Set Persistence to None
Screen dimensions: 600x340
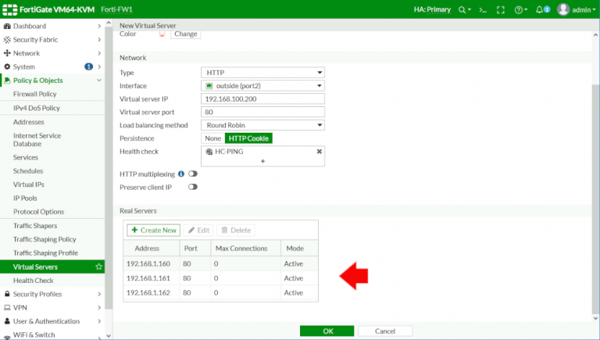[x=212, y=138]
